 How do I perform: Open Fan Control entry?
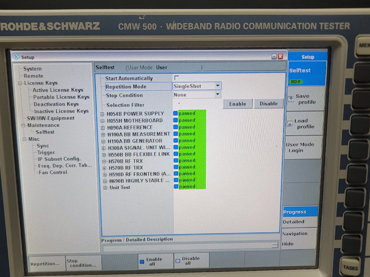(53, 172)
